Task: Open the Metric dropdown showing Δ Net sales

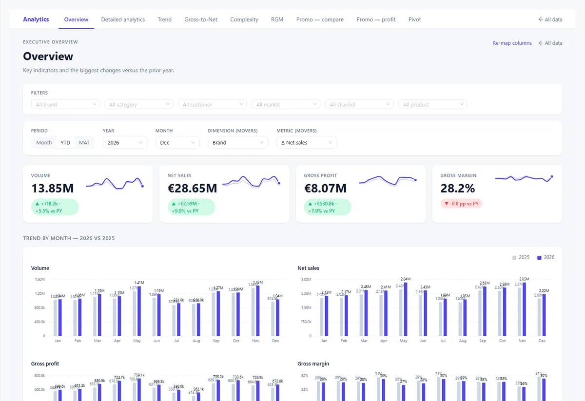Action: coord(307,143)
